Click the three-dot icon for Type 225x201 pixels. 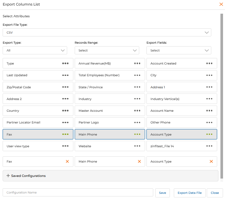click(x=65, y=64)
